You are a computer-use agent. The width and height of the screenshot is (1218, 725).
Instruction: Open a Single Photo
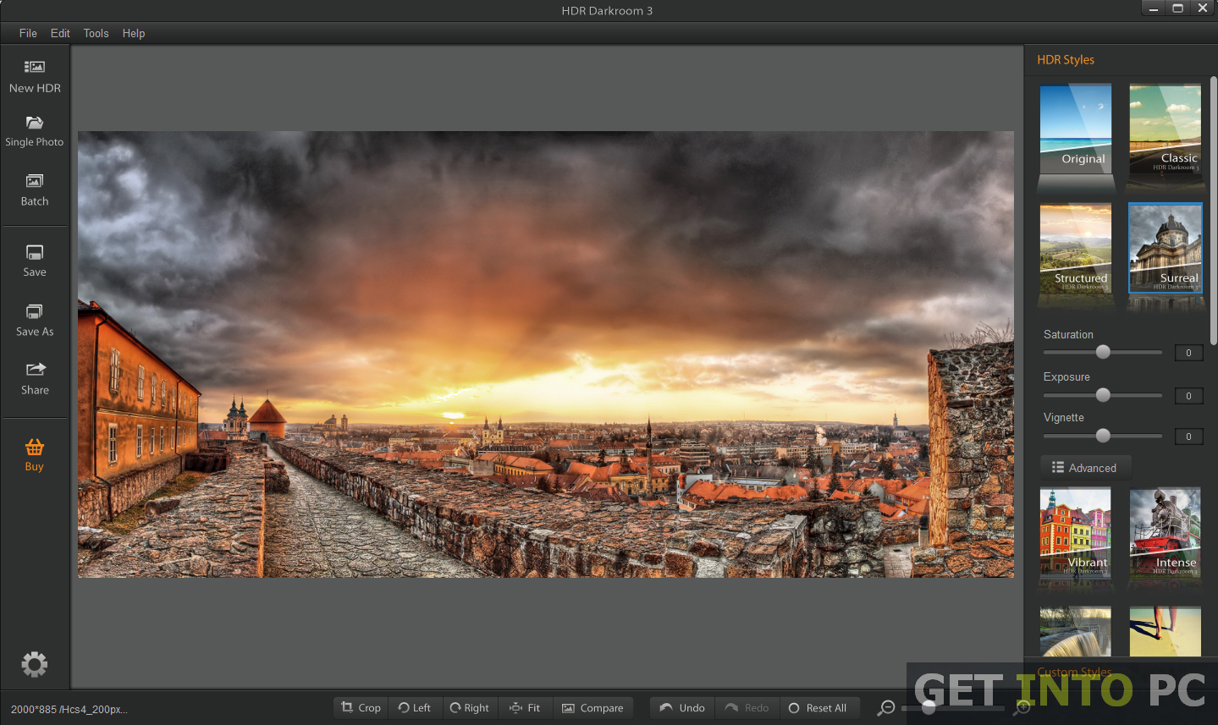pyautogui.click(x=34, y=128)
